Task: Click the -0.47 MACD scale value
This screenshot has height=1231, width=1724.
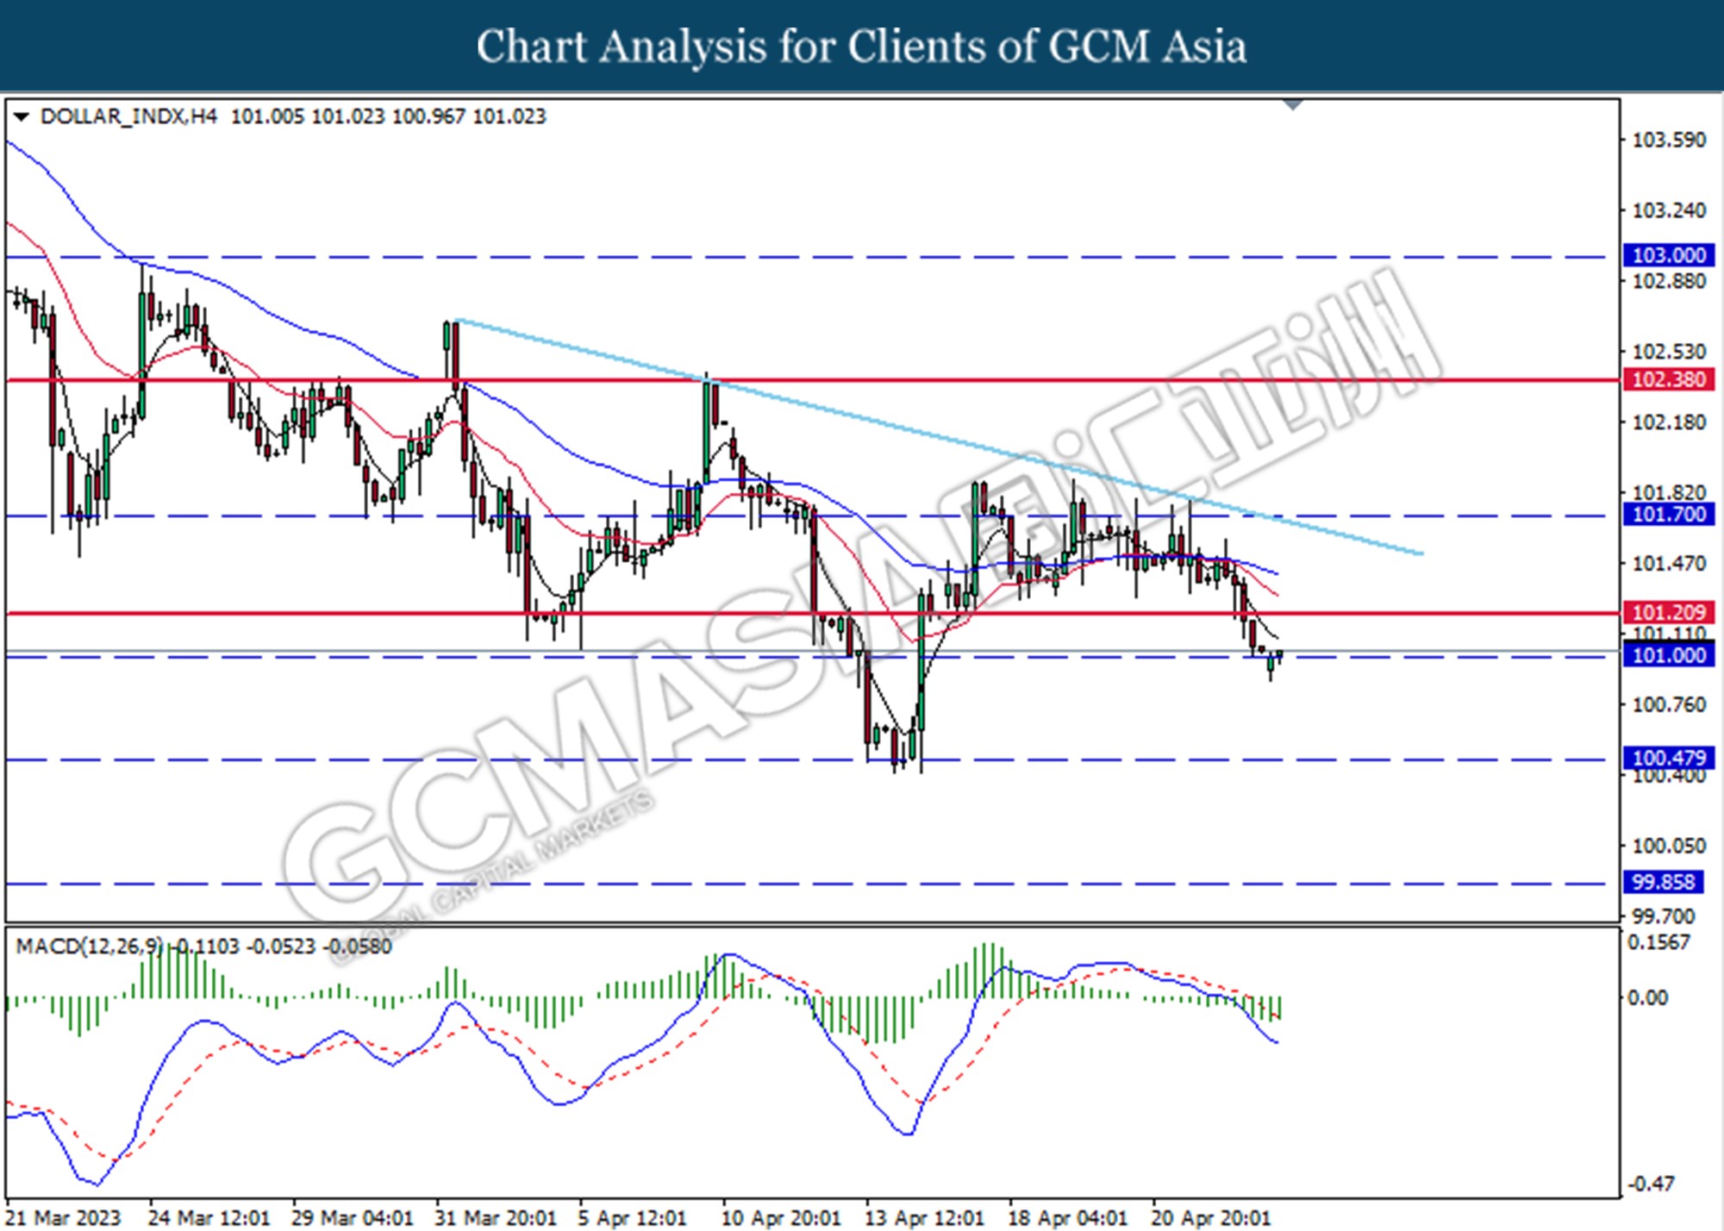Action: tap(1649, 1184)
